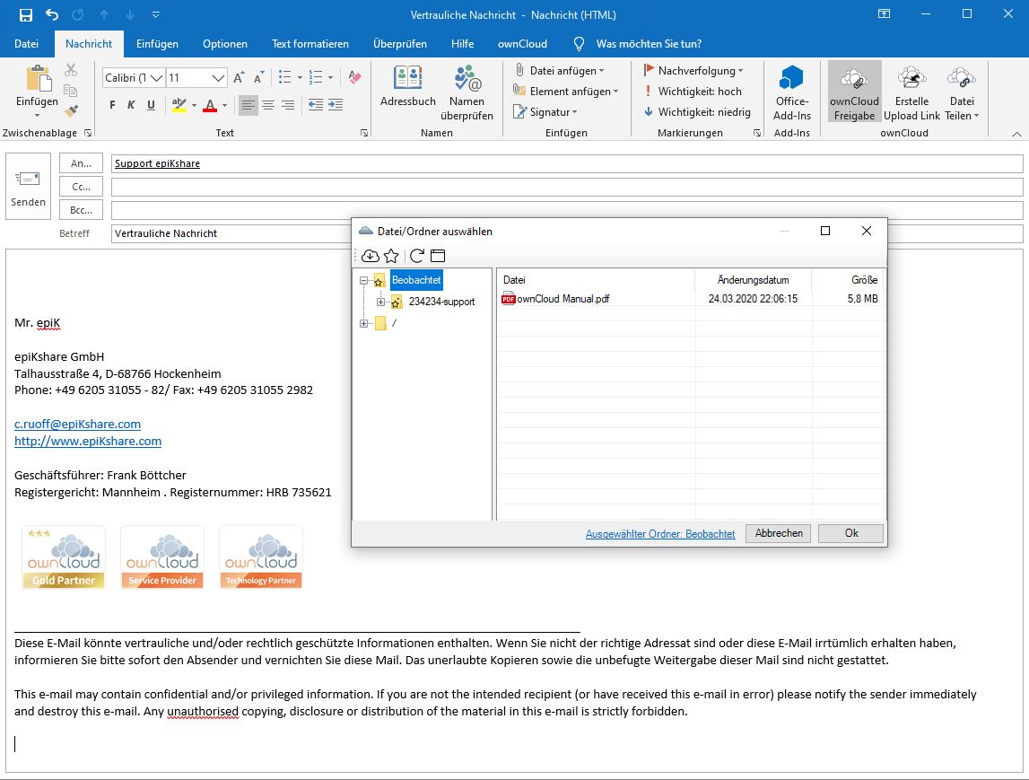The height and width of the screenshot is (780, 1029).
Task: Switch to the Einfügen ribbon tab
Action: coord(157,44)
